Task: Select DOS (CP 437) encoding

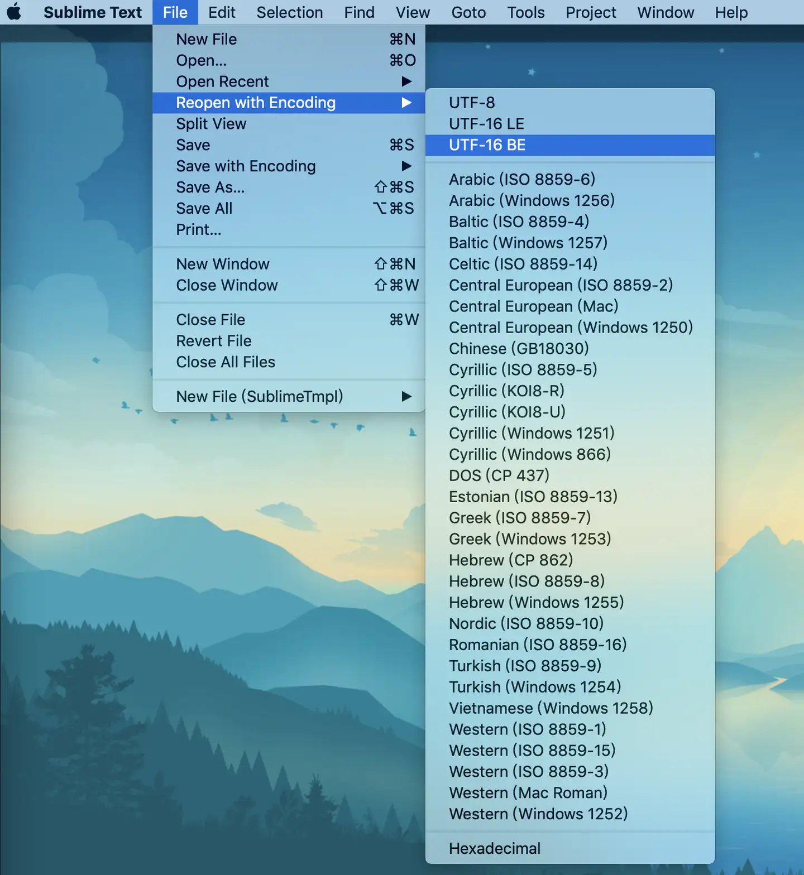Action: [x=570, y=475]
